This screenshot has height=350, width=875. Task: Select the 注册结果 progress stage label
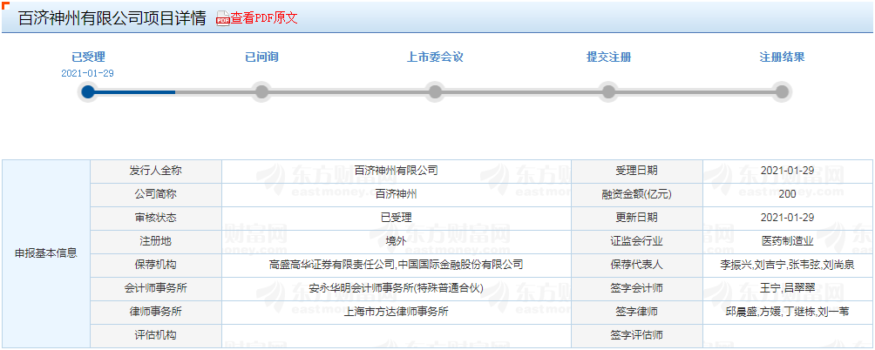coord(782,57)
